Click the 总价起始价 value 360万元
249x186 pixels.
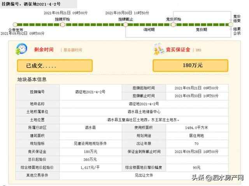(90, 160)
